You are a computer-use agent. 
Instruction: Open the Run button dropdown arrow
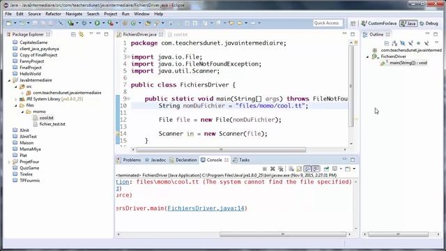(x=104, y=23)
